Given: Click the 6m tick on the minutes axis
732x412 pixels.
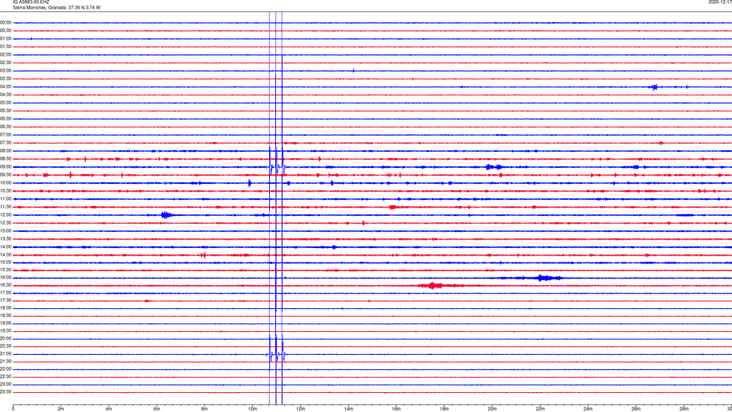Looking at the screenshot, I should 157,409.
